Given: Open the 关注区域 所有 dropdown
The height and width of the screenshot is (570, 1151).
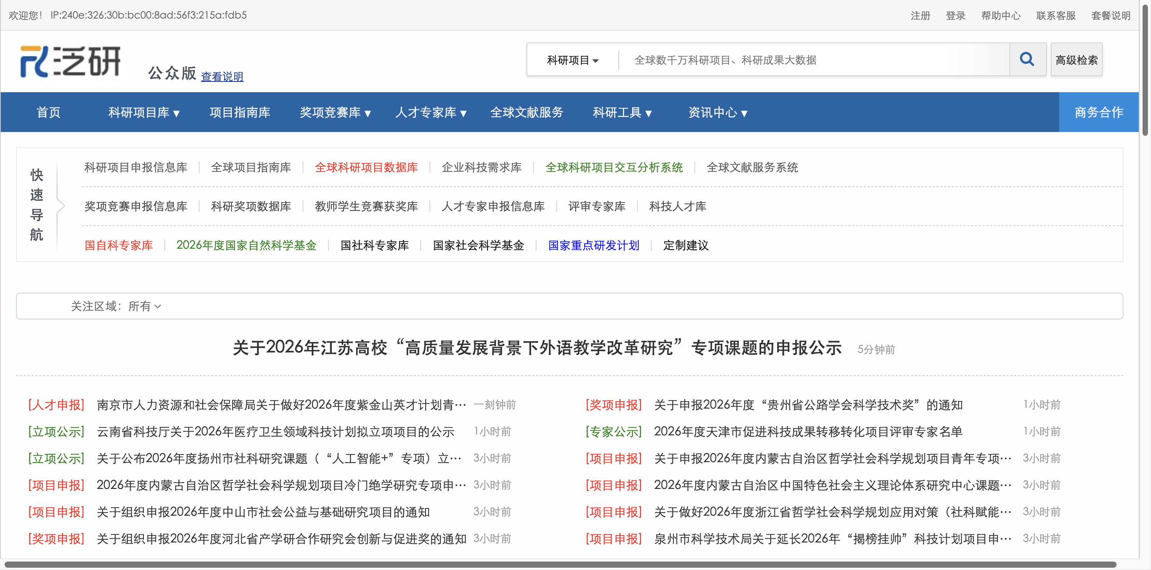Looking at the screenshot, I should click(144, 306).
